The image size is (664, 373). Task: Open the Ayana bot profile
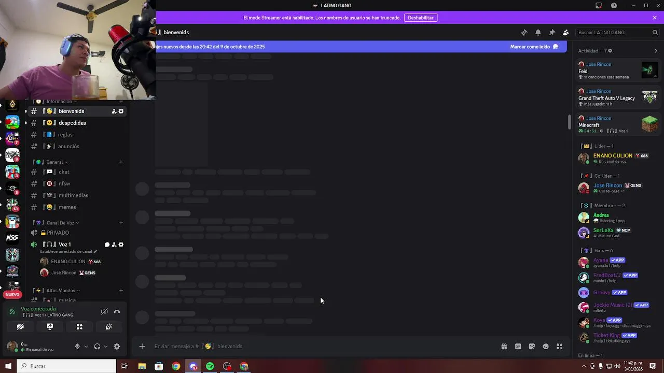618,263
